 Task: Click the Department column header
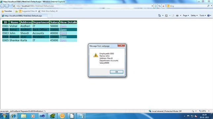tap(41, 22)
